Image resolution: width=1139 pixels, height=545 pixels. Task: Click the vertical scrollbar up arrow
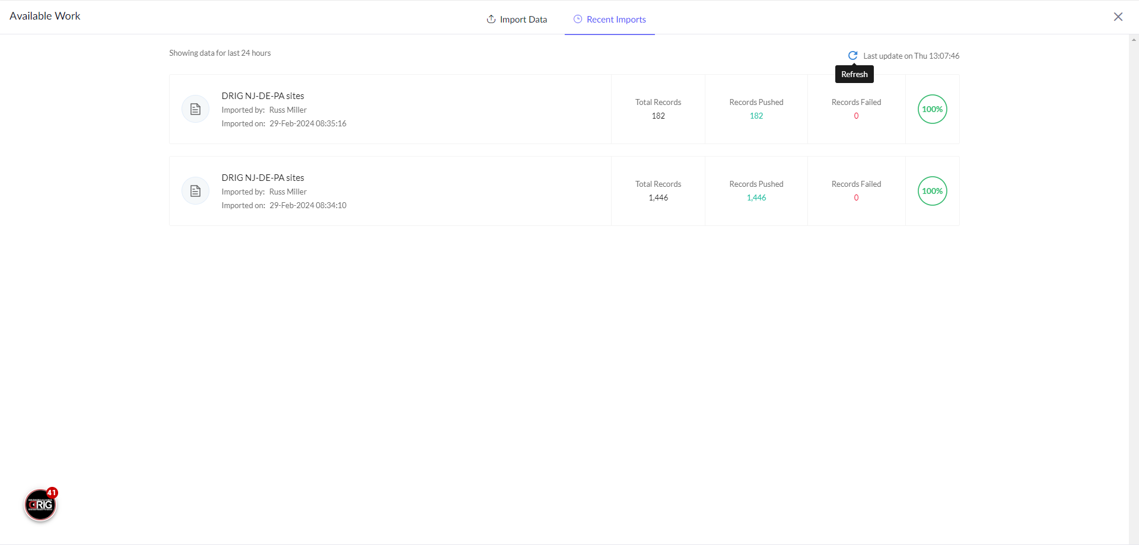pos(1134,40)
